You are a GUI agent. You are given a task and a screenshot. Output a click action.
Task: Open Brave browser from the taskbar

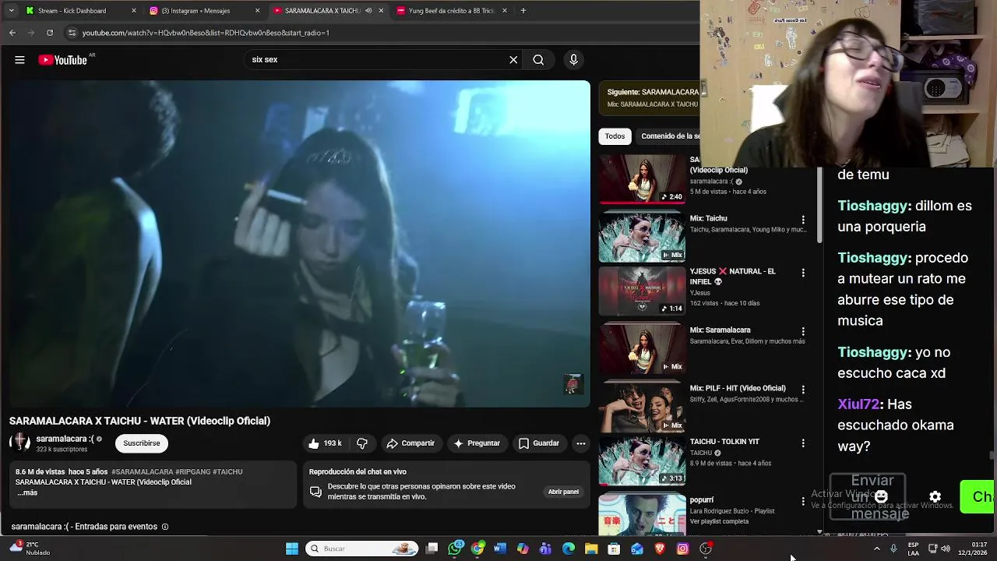coord(660,549)
